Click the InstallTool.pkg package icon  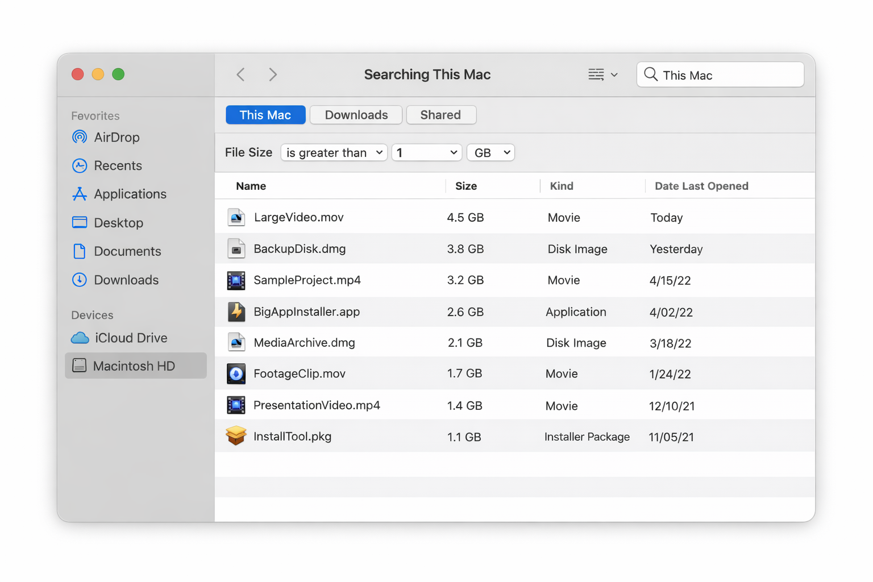236,436
